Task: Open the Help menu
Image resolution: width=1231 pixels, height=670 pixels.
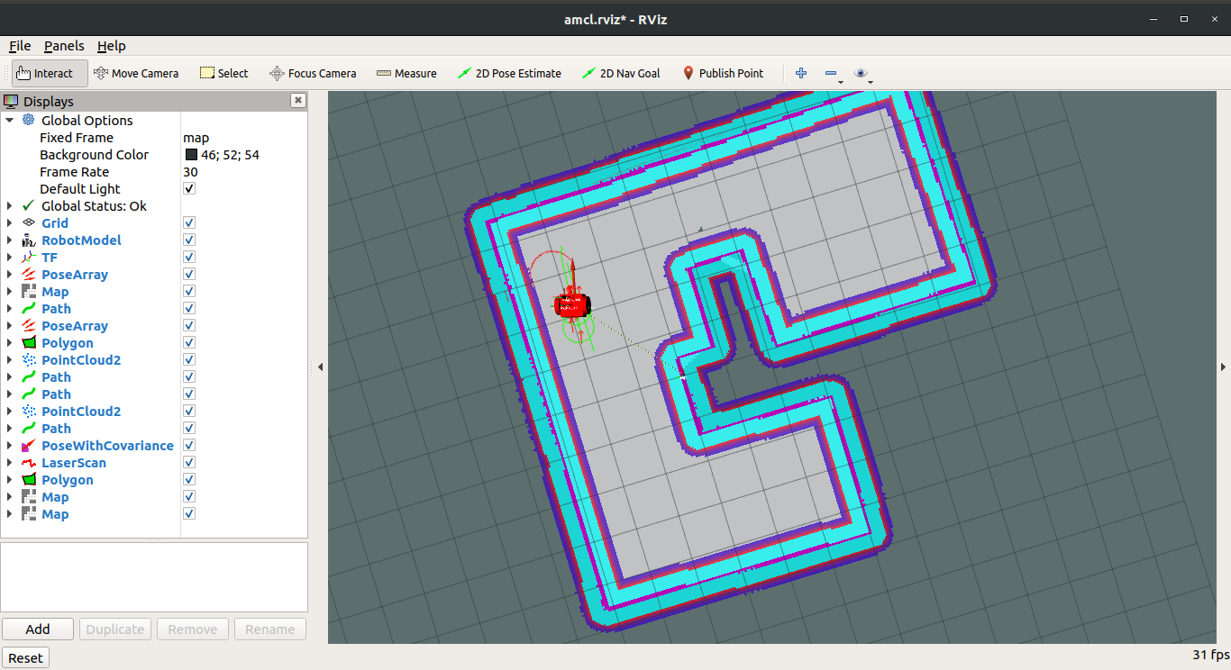Action: tap(112, 46)
